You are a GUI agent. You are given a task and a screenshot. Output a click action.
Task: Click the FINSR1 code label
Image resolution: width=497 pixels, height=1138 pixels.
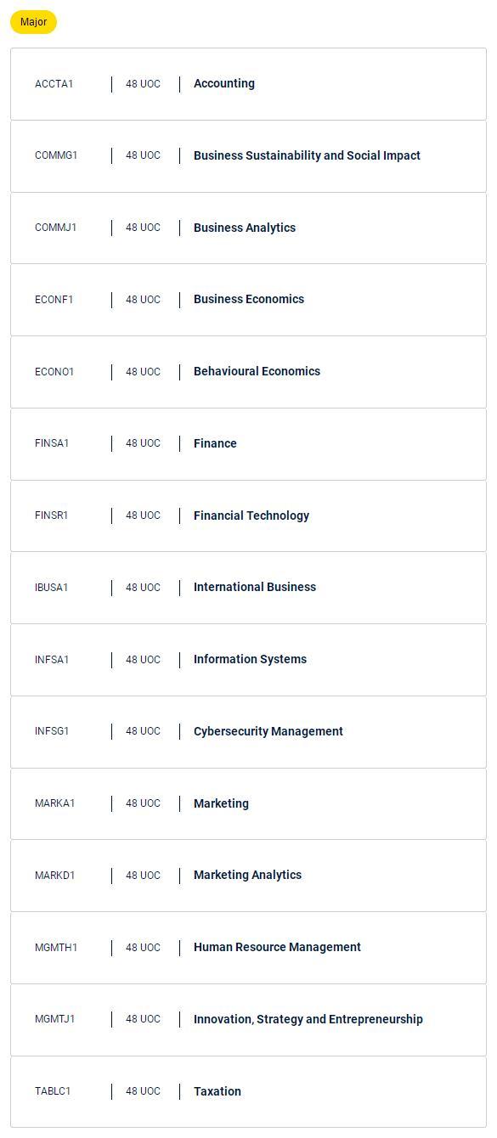(x=52, y=515)
